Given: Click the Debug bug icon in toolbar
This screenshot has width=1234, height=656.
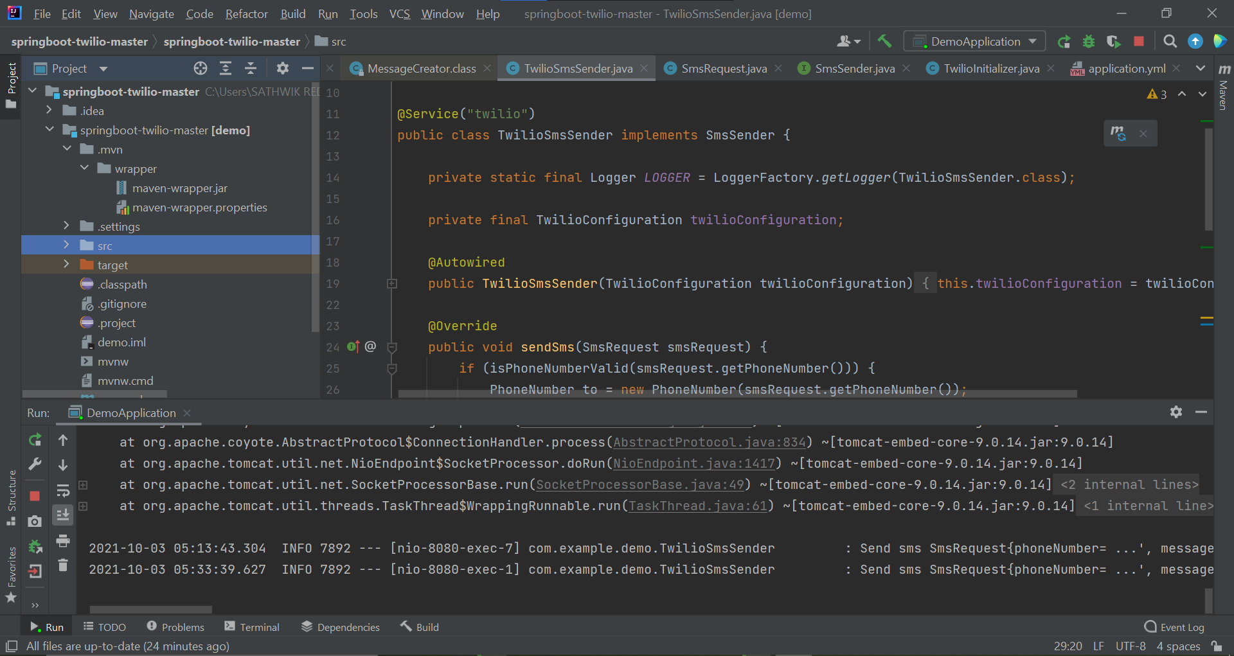Looking at the screenshot, I should (x=1089, y=41).
